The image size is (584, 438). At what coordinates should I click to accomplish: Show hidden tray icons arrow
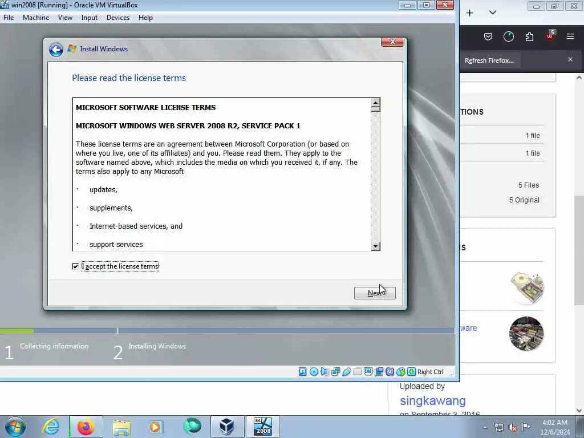point(485,428)
